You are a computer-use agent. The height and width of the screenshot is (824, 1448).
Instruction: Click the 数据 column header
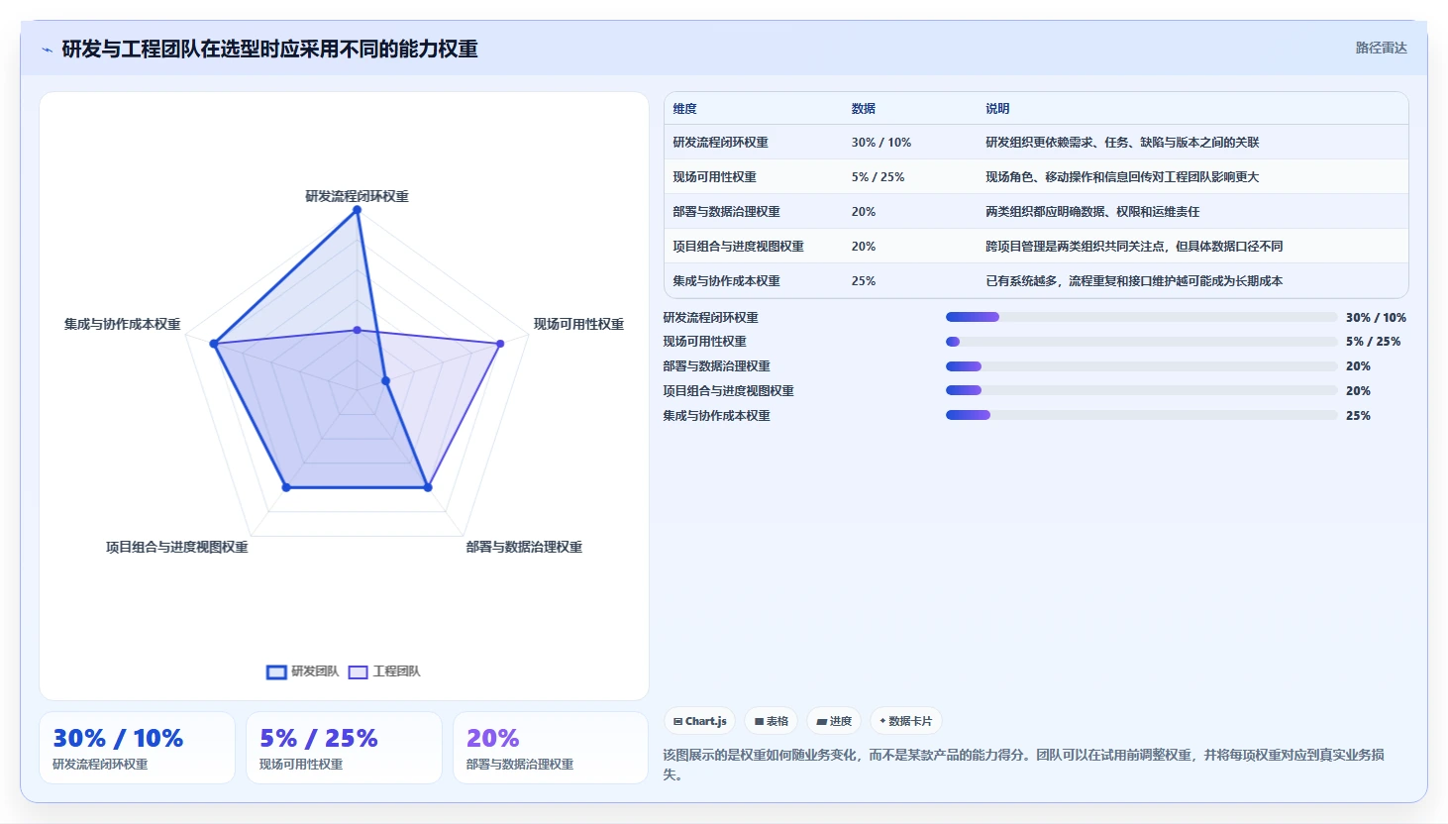tap(864, 109)
